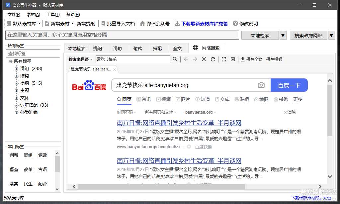The image size is (340, 204).
Task: Click the browser forward arrow
Action: [x=195, y=59]
